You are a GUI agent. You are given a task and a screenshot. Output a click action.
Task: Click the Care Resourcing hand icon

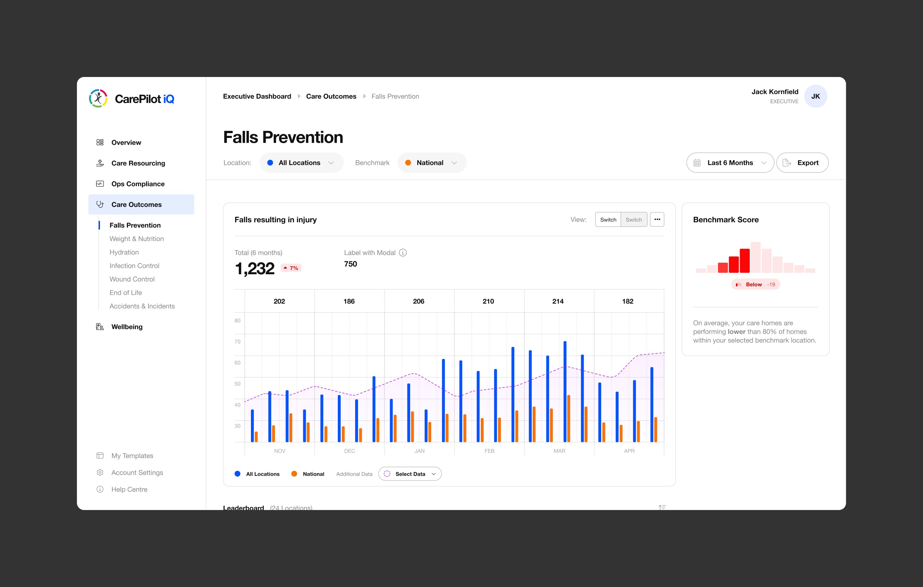(100, 163)
